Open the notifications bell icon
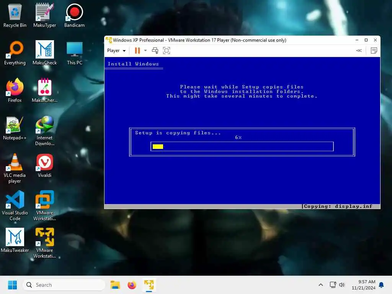The image size is (392, 294). tap(382, 285)
